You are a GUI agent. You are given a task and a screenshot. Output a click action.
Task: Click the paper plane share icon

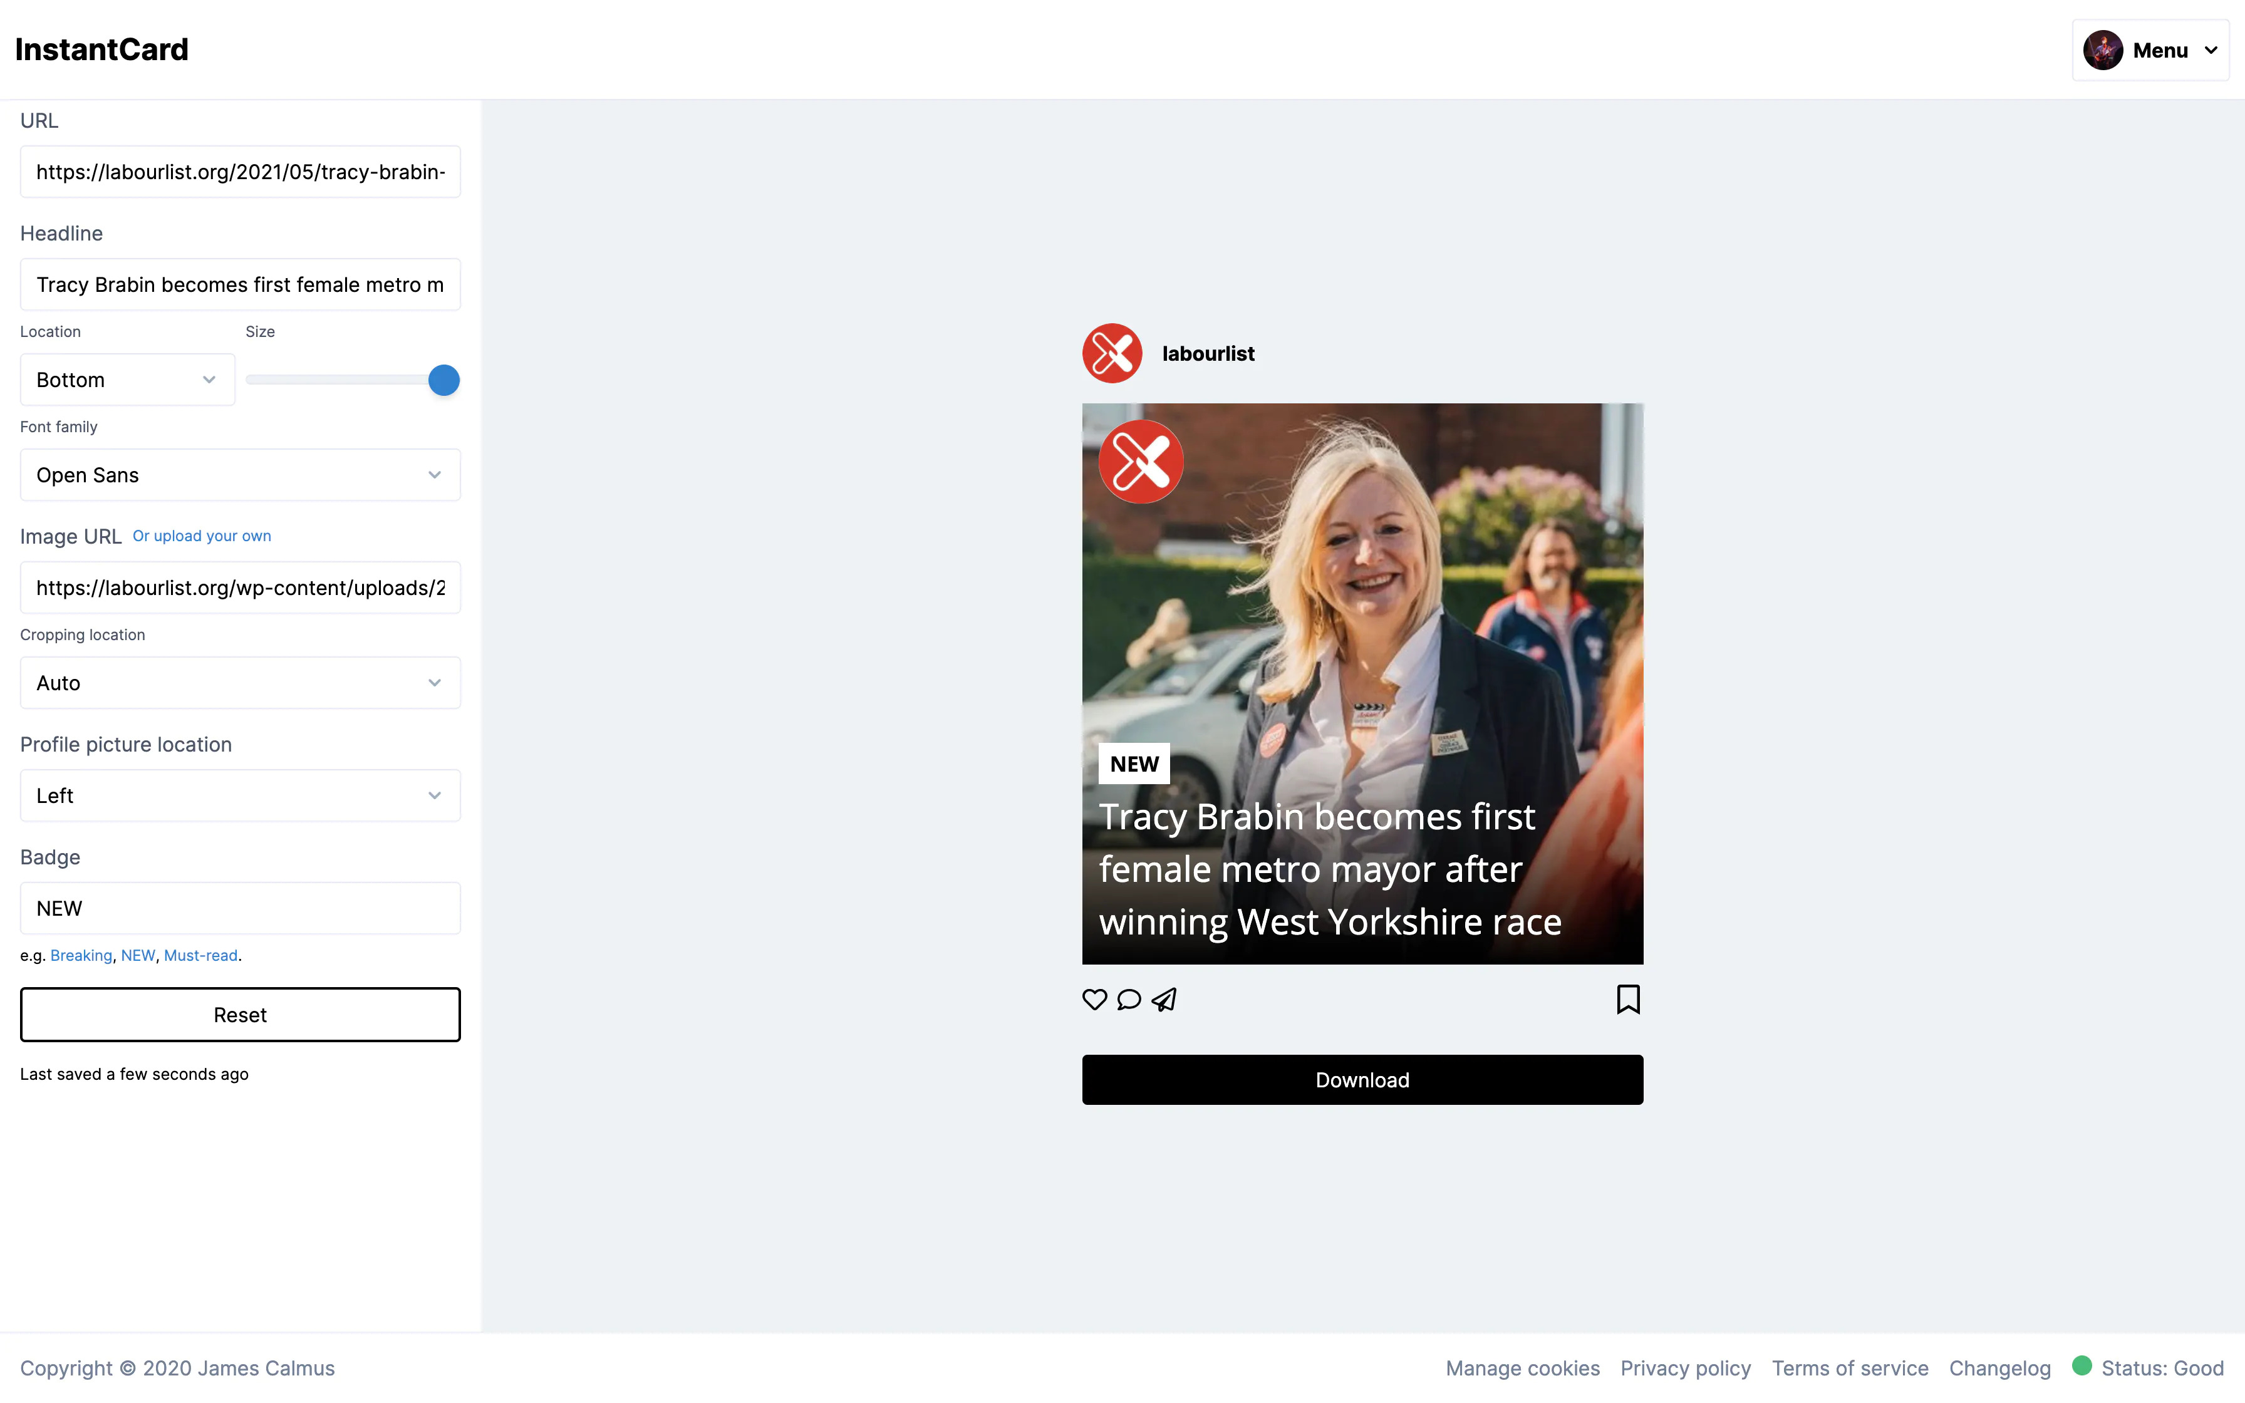click(1164, 1000)
